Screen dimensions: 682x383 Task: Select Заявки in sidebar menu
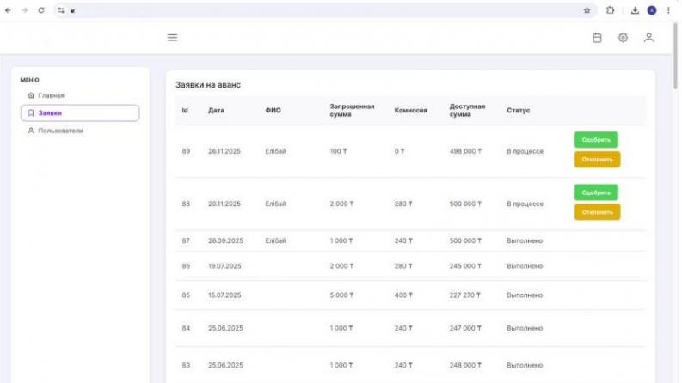79,112
